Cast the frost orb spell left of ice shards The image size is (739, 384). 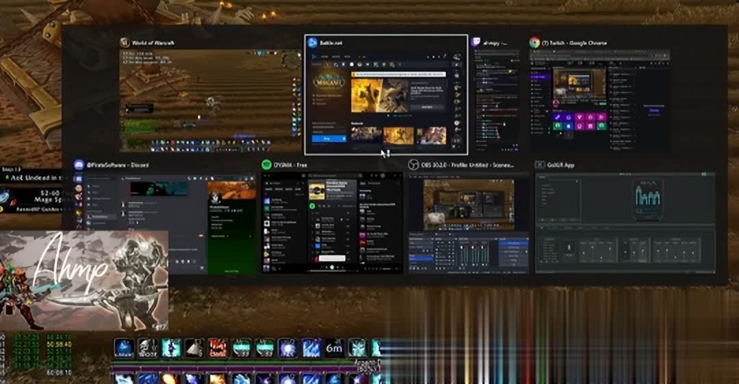[x=287, y=348]
